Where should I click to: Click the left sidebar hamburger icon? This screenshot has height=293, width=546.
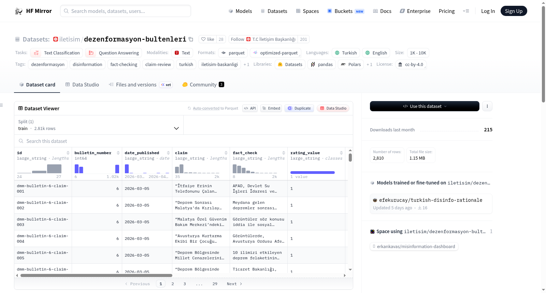[1, 105]
